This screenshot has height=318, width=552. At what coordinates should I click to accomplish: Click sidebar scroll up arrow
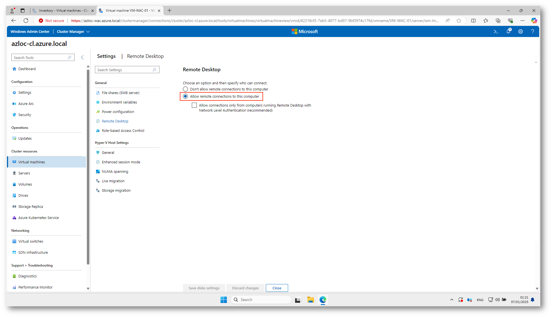(x=88, y=66)
